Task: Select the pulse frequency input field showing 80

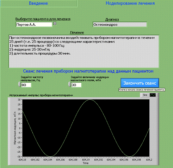Action: point(26,85)
